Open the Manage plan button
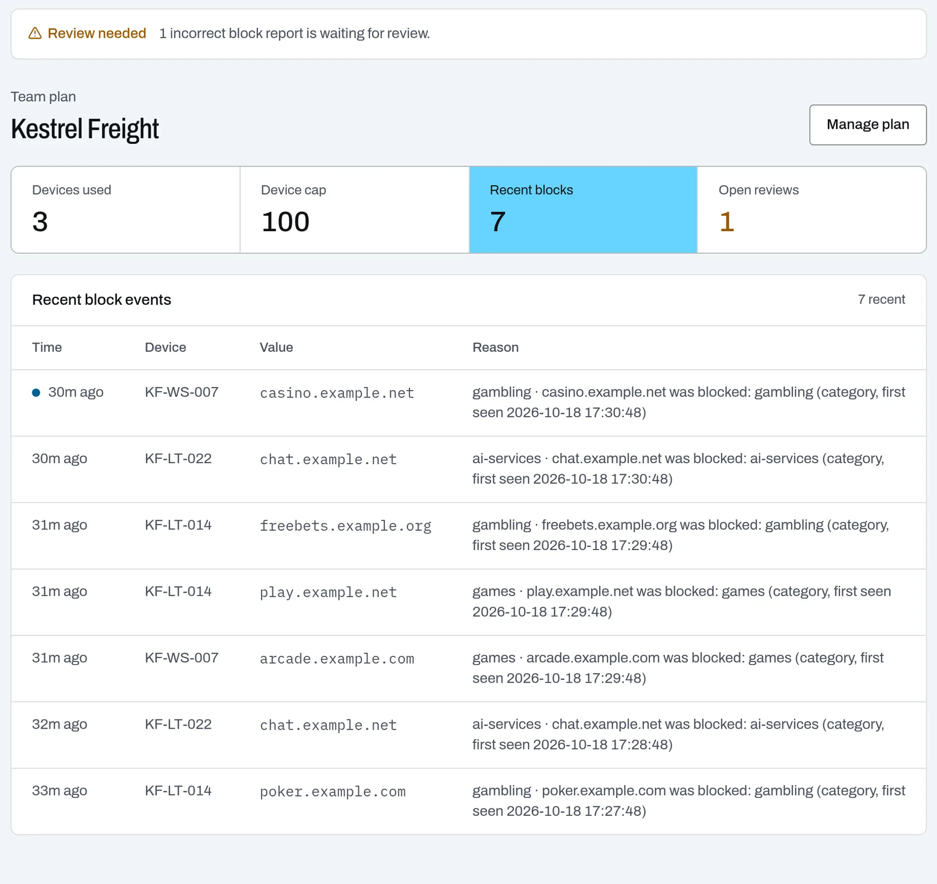 point(868,125)
